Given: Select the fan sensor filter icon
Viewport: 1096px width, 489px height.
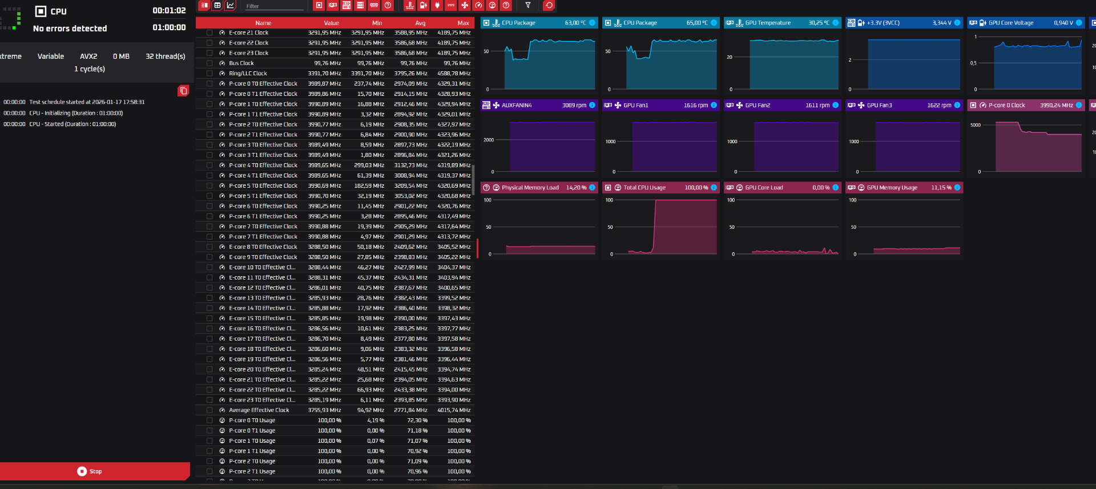Looking at the screenshot, I should pyautogui.click(x=465, y=6).
